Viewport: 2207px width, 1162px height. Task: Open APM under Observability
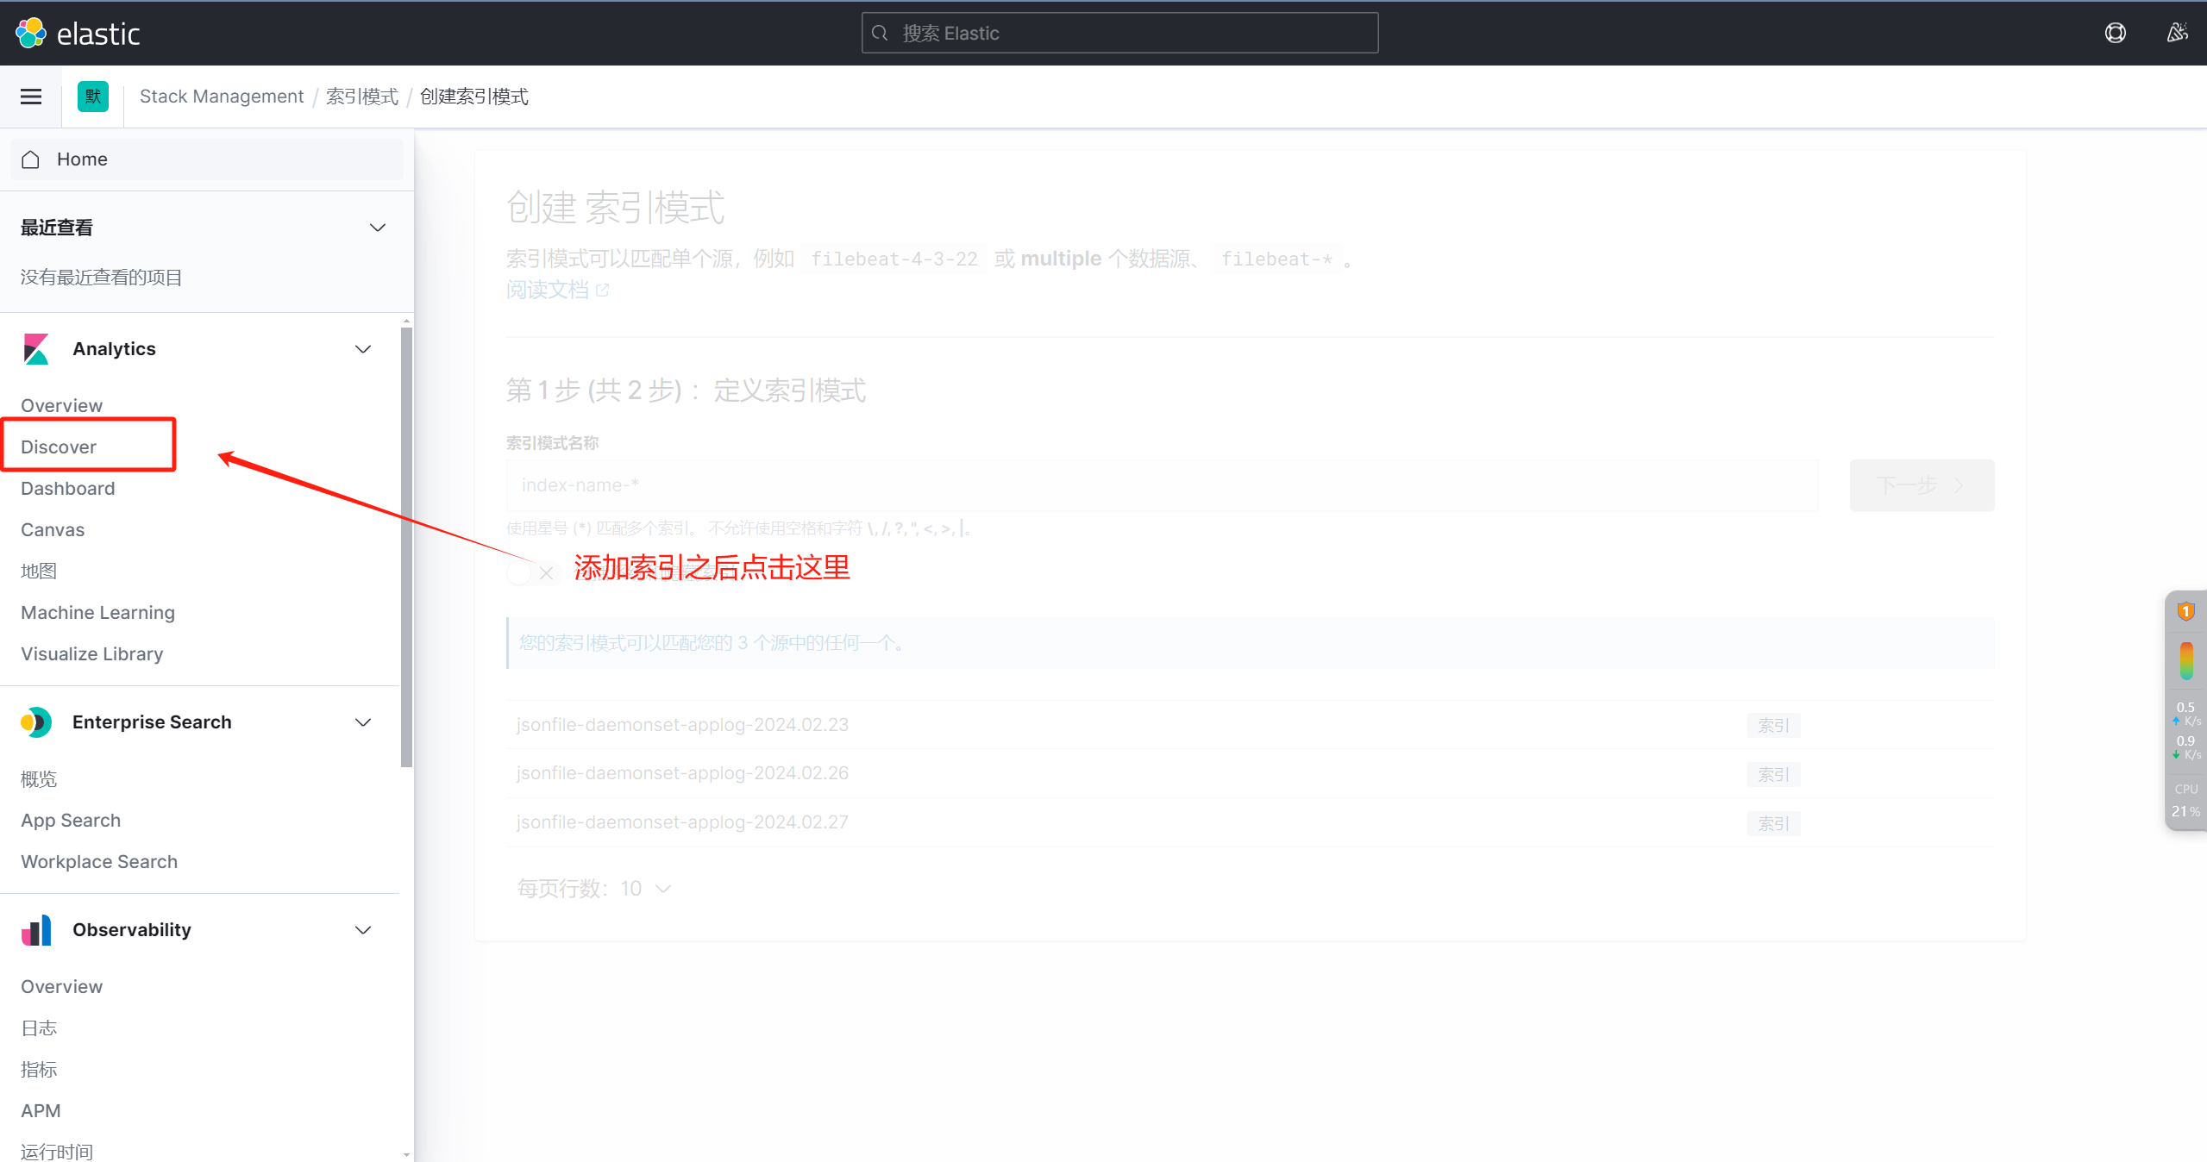pos(41,1110)
